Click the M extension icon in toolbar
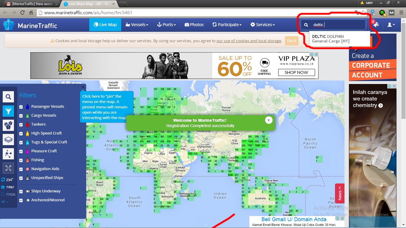The height and width of the screenshot is (228, 406). coord(391,13)
